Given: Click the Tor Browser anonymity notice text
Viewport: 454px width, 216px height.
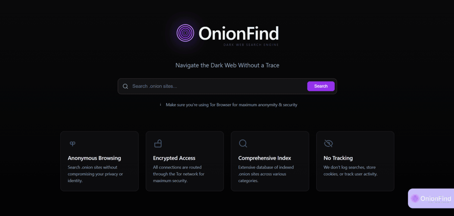Looking at the screenshot, I should (x=231, y=105).
